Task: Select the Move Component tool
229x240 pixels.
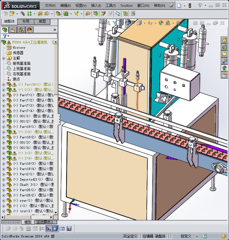Action: pos(47,13)
